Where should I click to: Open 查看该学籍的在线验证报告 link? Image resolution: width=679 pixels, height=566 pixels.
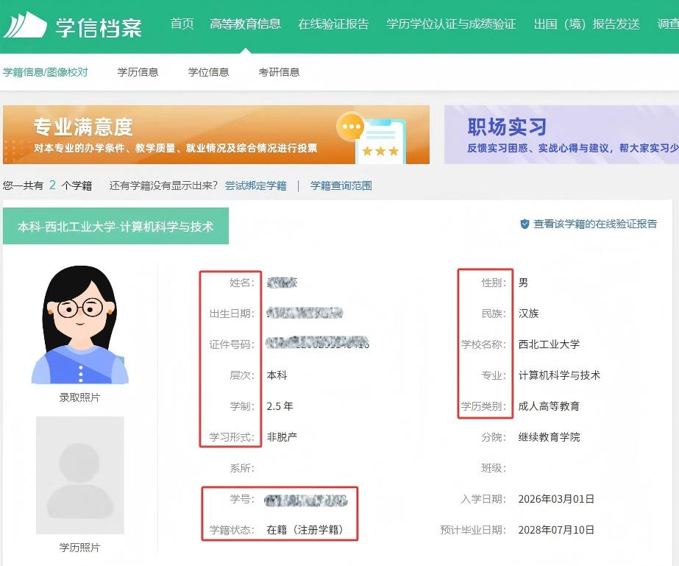click(x=594, y=224)
